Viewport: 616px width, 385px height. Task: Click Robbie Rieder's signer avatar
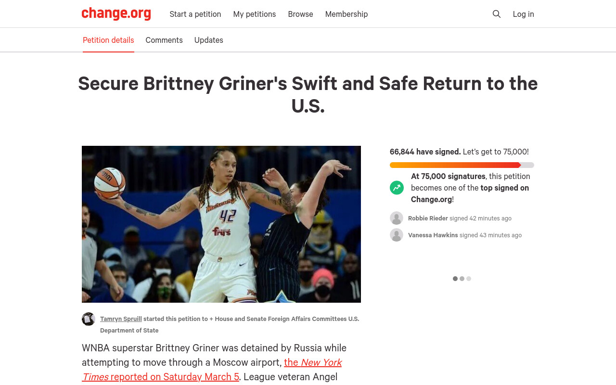tap(397, 218)
